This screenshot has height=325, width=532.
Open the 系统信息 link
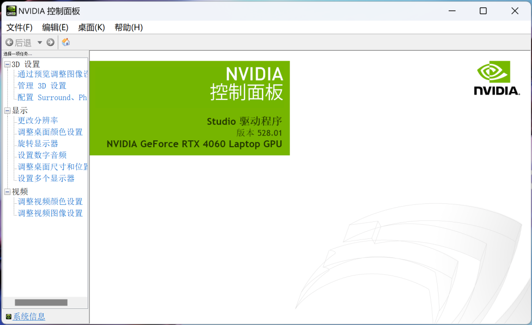click(x=29, y=317)
